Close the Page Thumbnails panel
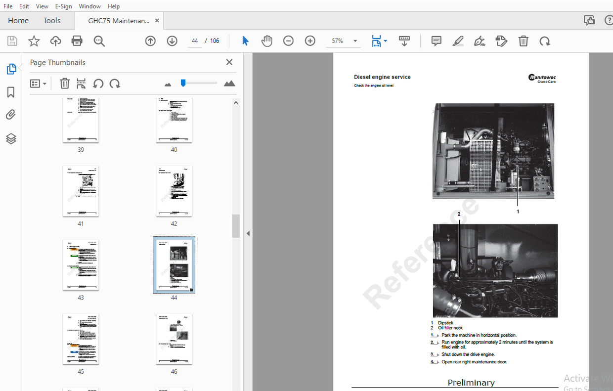 point(229,62)
